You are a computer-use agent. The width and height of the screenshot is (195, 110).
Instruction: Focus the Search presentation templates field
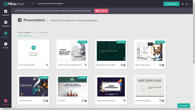(50, 4)
